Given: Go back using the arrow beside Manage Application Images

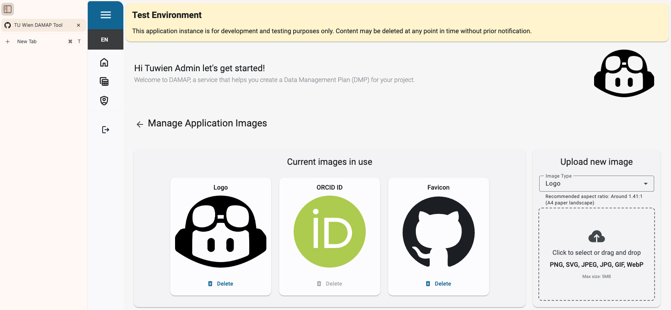Looking at the screenshot, I should click(140, 124).
